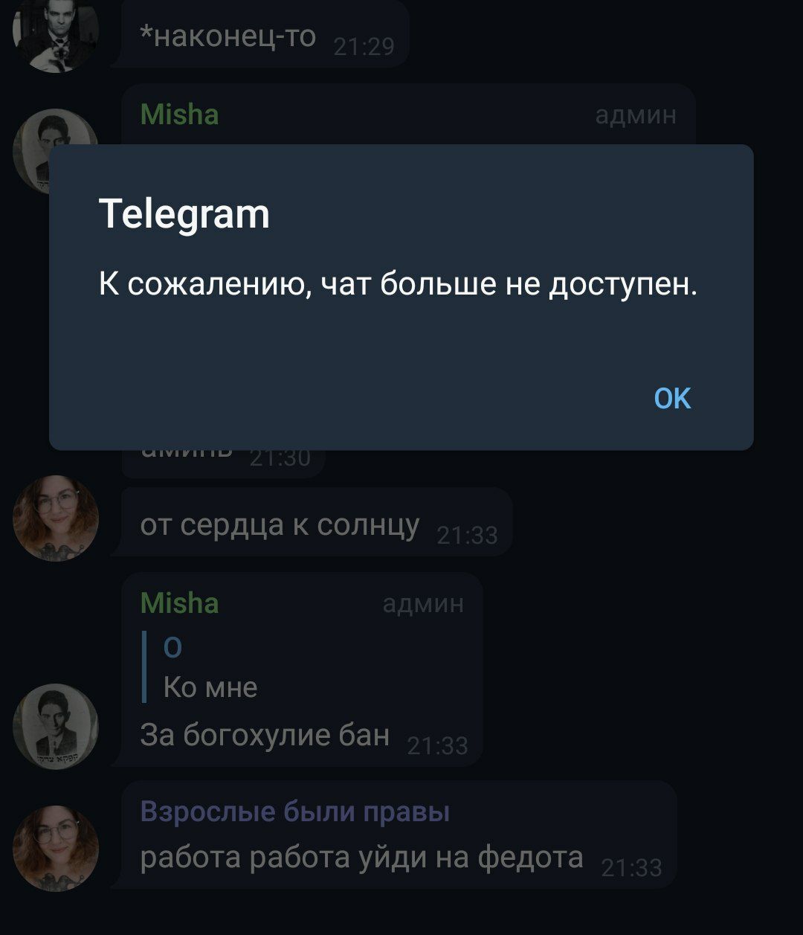The image size is (803, 935).
Task: Tap the админ label on lower Misha message
Action: pos(423,604)
